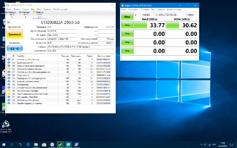Click Повторные попытки раскрутки attribute name
Image resolution: width=237 pixels, height=148 pixels.
click(x=31, y=78)
